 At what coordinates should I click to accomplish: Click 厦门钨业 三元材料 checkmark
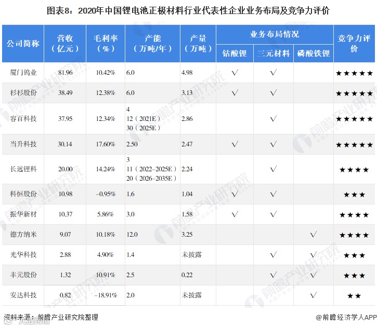pos(274,72)
